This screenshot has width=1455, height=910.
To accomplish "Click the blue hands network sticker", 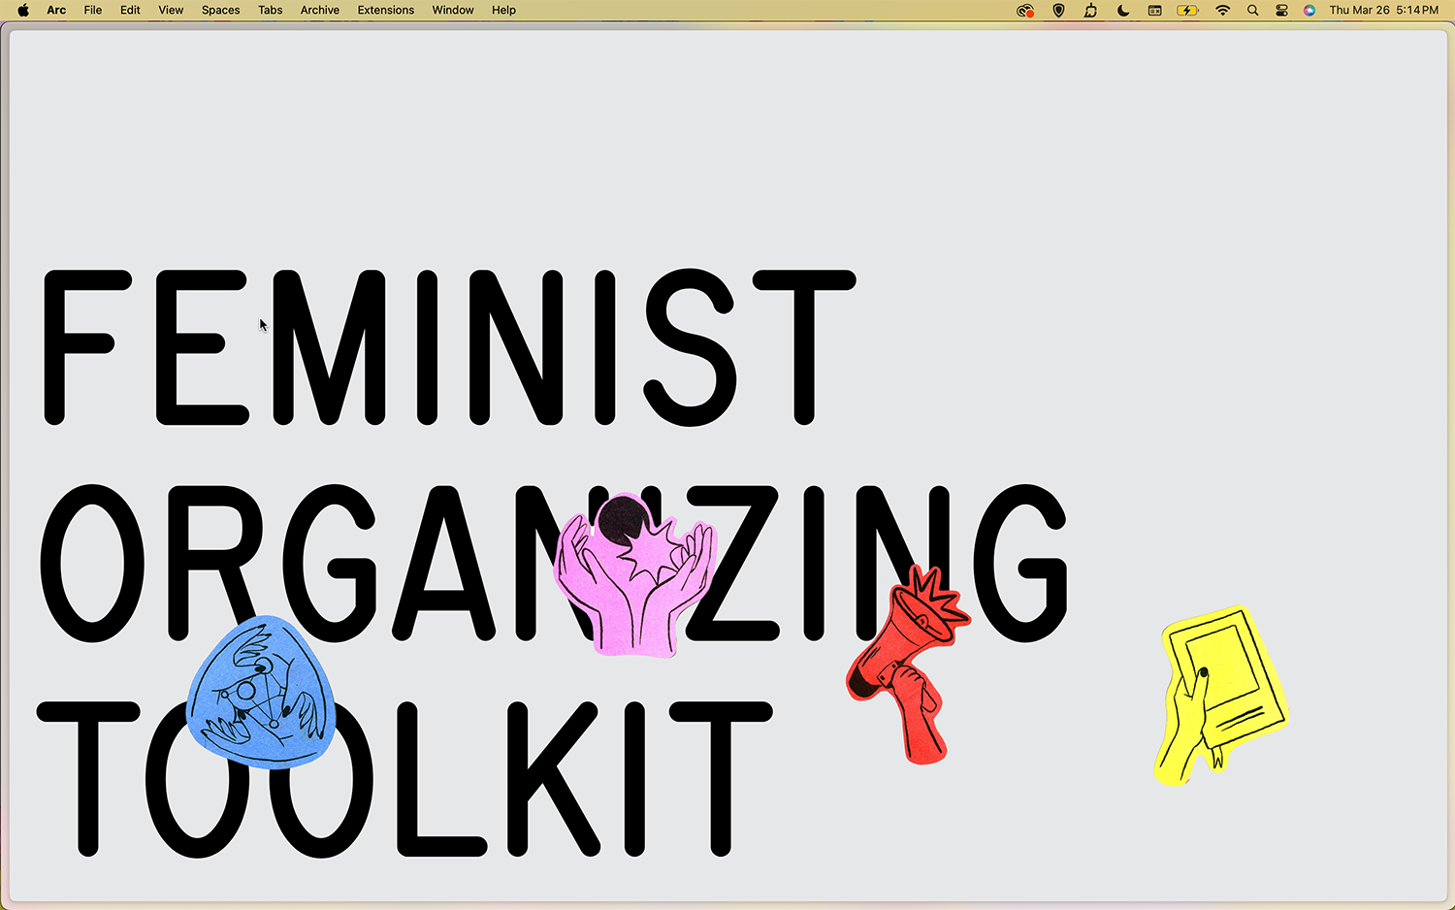I will click(x=260, y=693).
